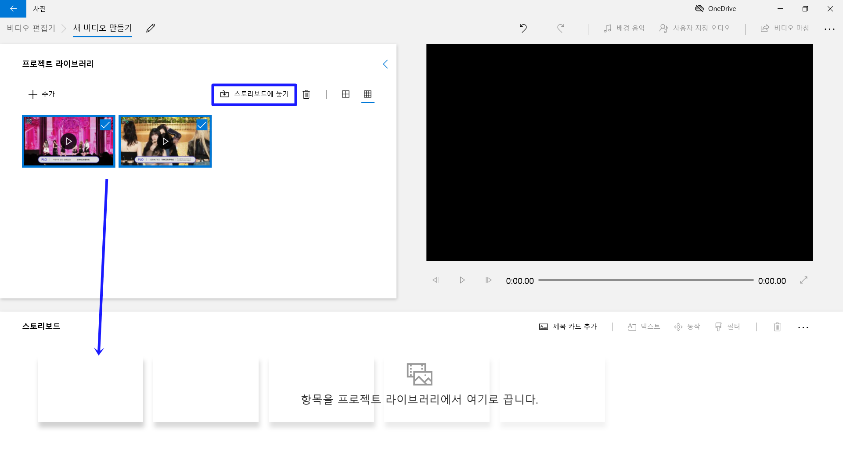The height and width of the screenshot is (452, 843).
Task: Undo the last action
Action: pos(523,28)
